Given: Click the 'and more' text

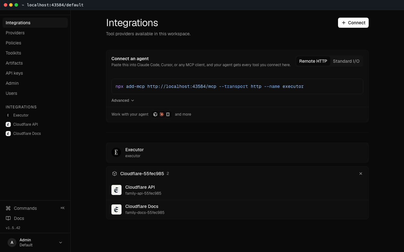Looking at the screenshot, I should (183, 114).
